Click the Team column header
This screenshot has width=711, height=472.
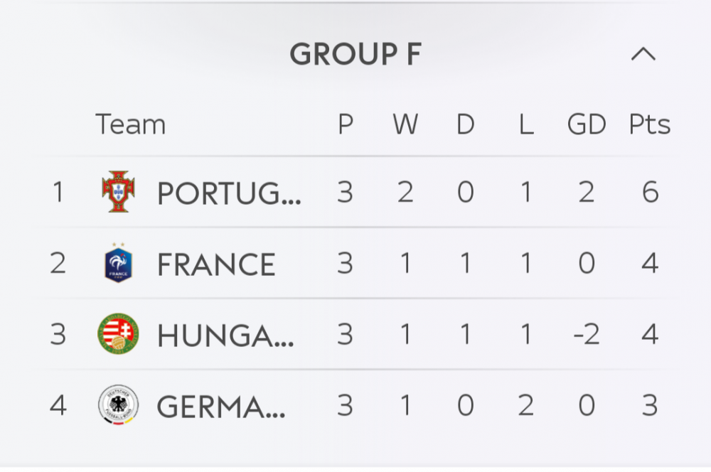[131, 124]
